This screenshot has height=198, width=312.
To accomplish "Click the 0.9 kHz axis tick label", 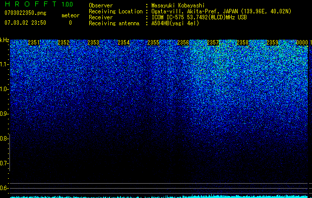I will click(4, 114).
